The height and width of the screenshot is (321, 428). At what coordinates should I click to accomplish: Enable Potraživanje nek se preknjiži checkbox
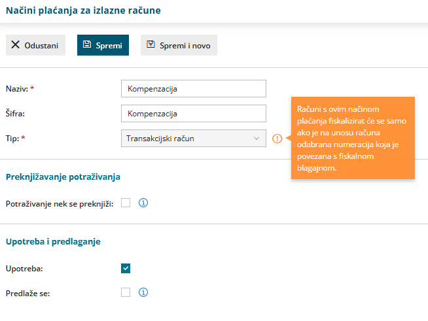coord(126,203)
